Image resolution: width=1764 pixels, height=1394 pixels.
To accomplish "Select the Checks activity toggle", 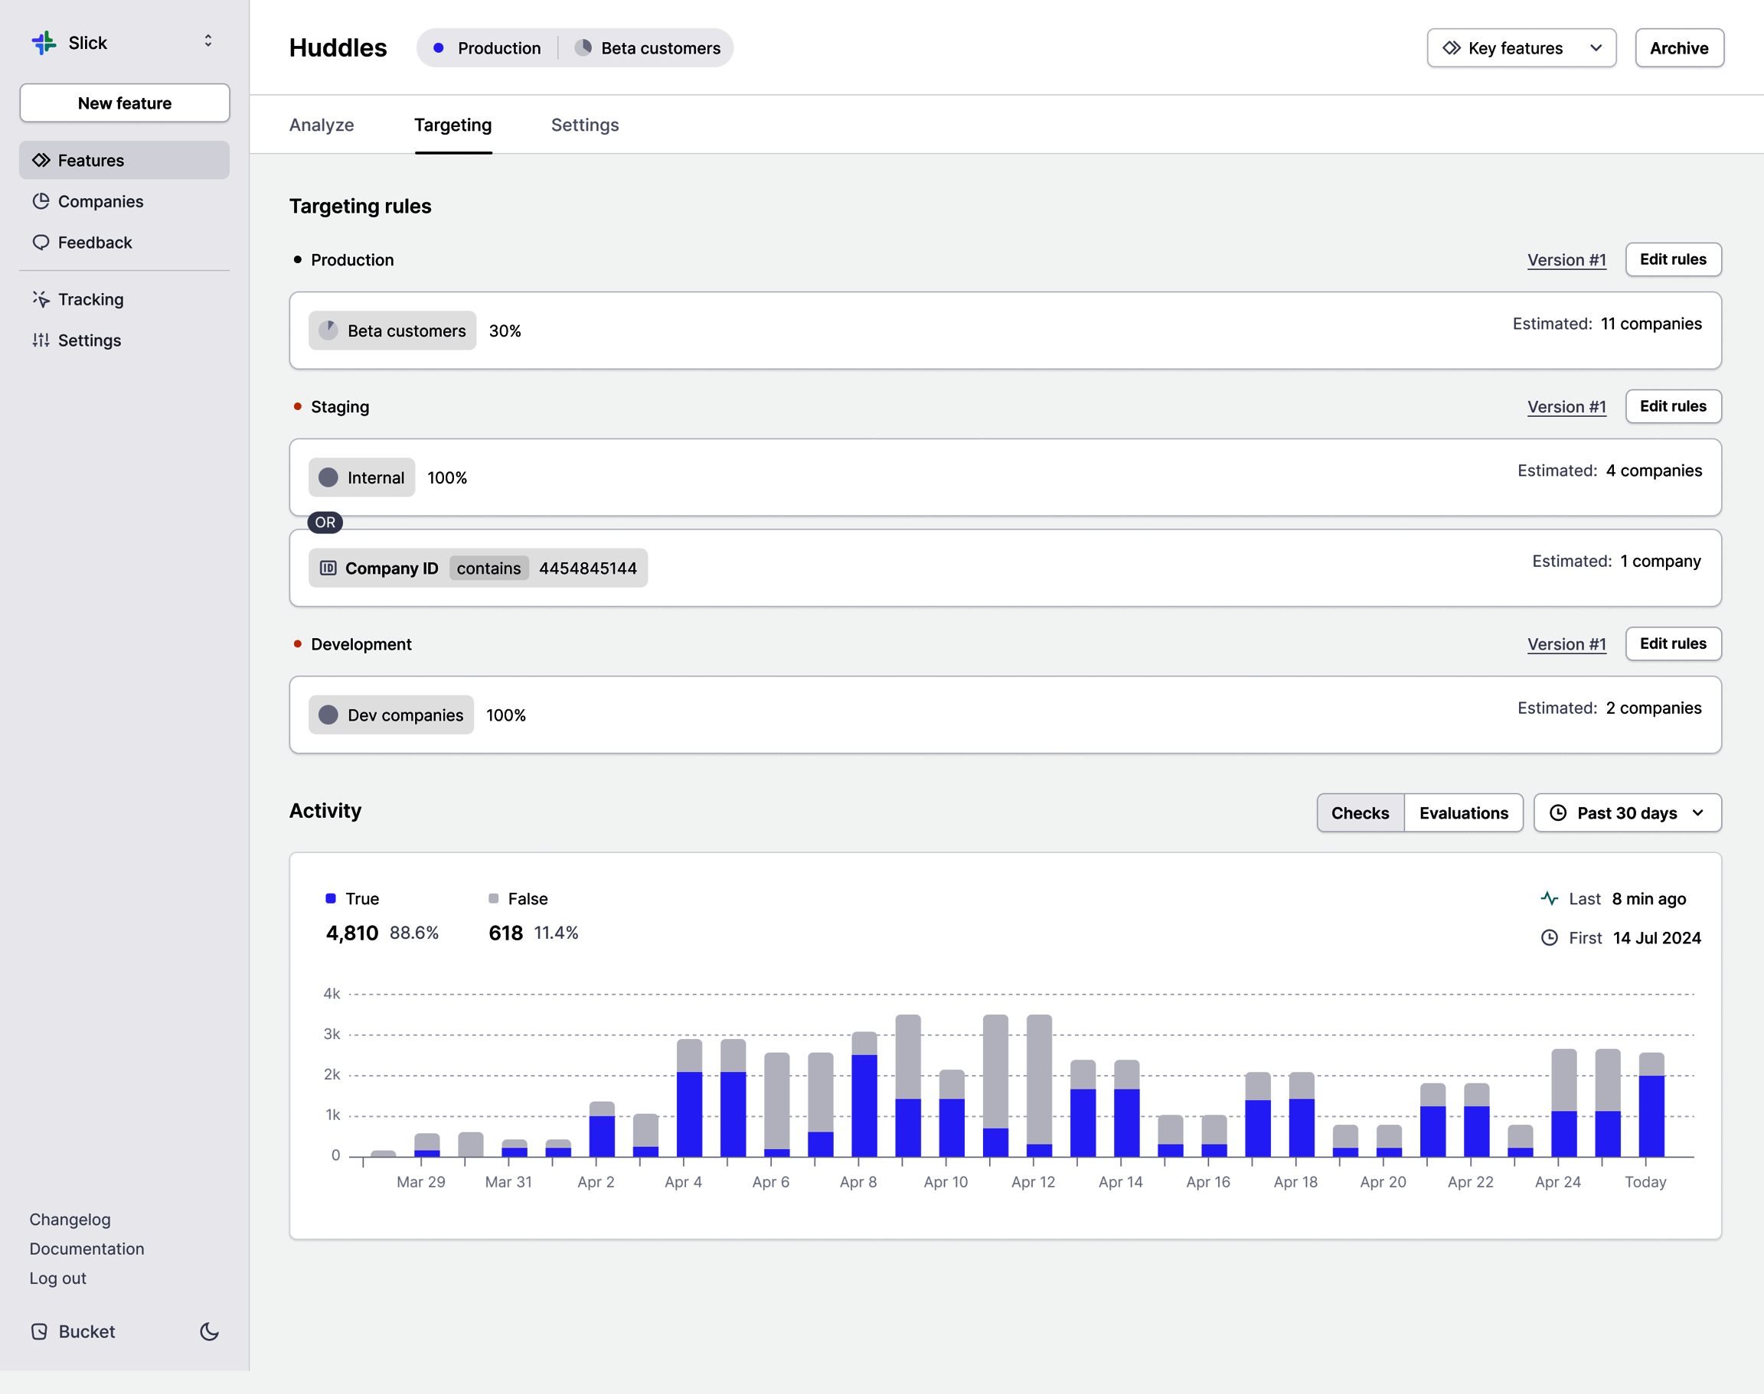I will 1359,813.
